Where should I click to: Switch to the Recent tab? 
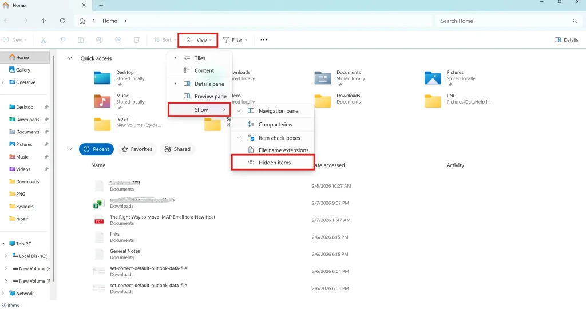[x=96, y=149]
